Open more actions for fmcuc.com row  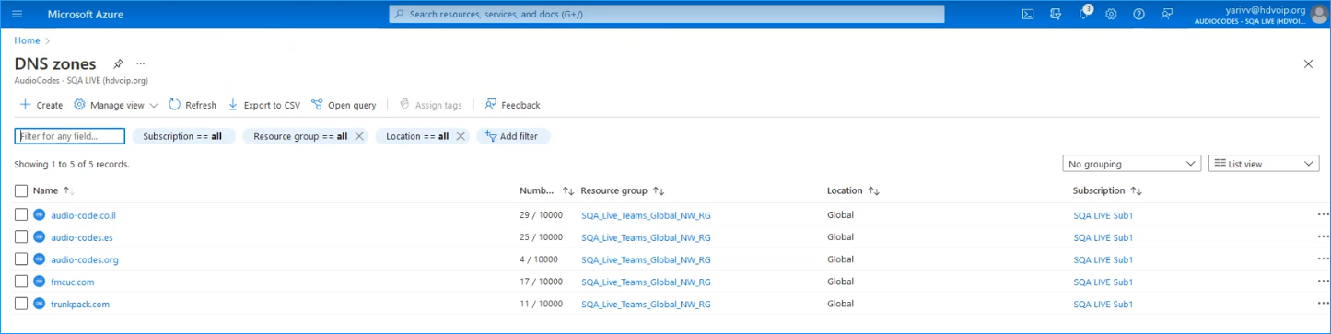click(x=1323, y=281)
